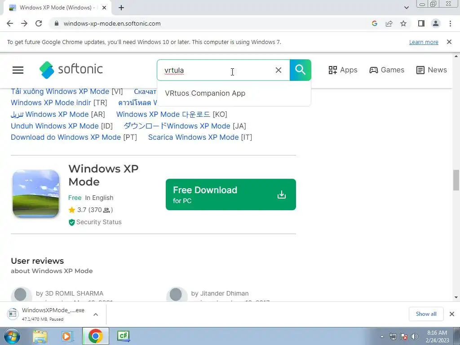460x345 pixels.
Task: Click the Jitander Dhiman reviewer avatar
Action: [176, 294]
